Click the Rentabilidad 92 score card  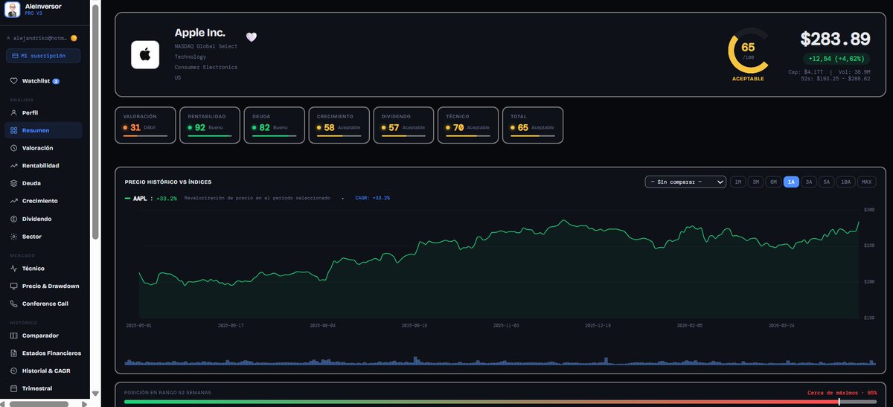(211, 124)
